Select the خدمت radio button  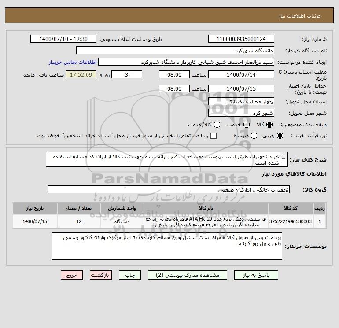coord(247,125)
